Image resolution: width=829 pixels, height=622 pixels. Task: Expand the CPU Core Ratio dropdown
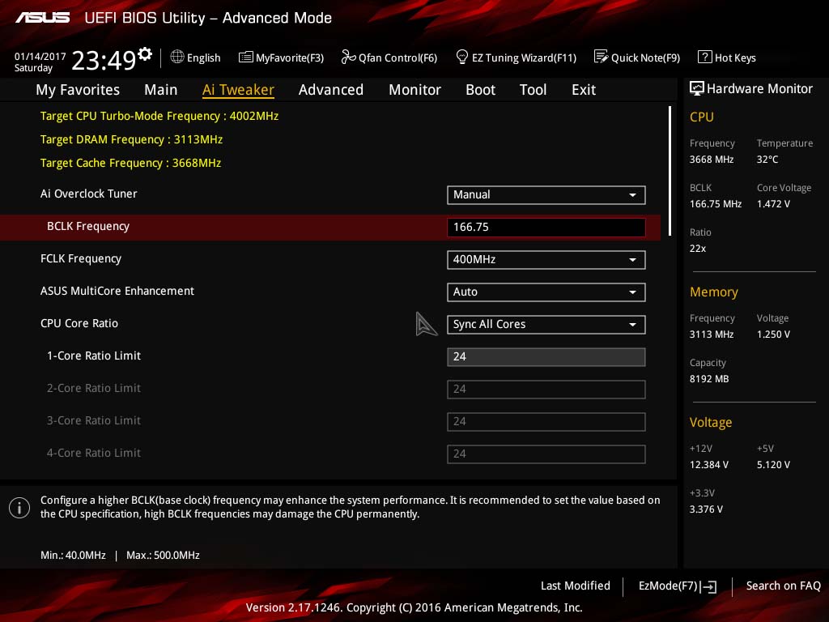[546, 324]
